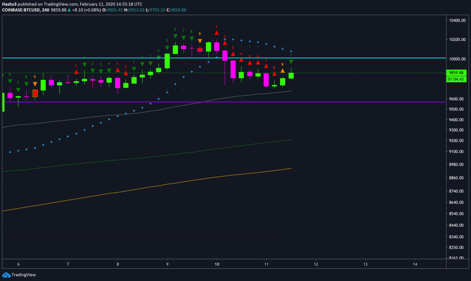Click date 8 on the time axis
Screen dimensions: 471x281
tap(118, 264)
